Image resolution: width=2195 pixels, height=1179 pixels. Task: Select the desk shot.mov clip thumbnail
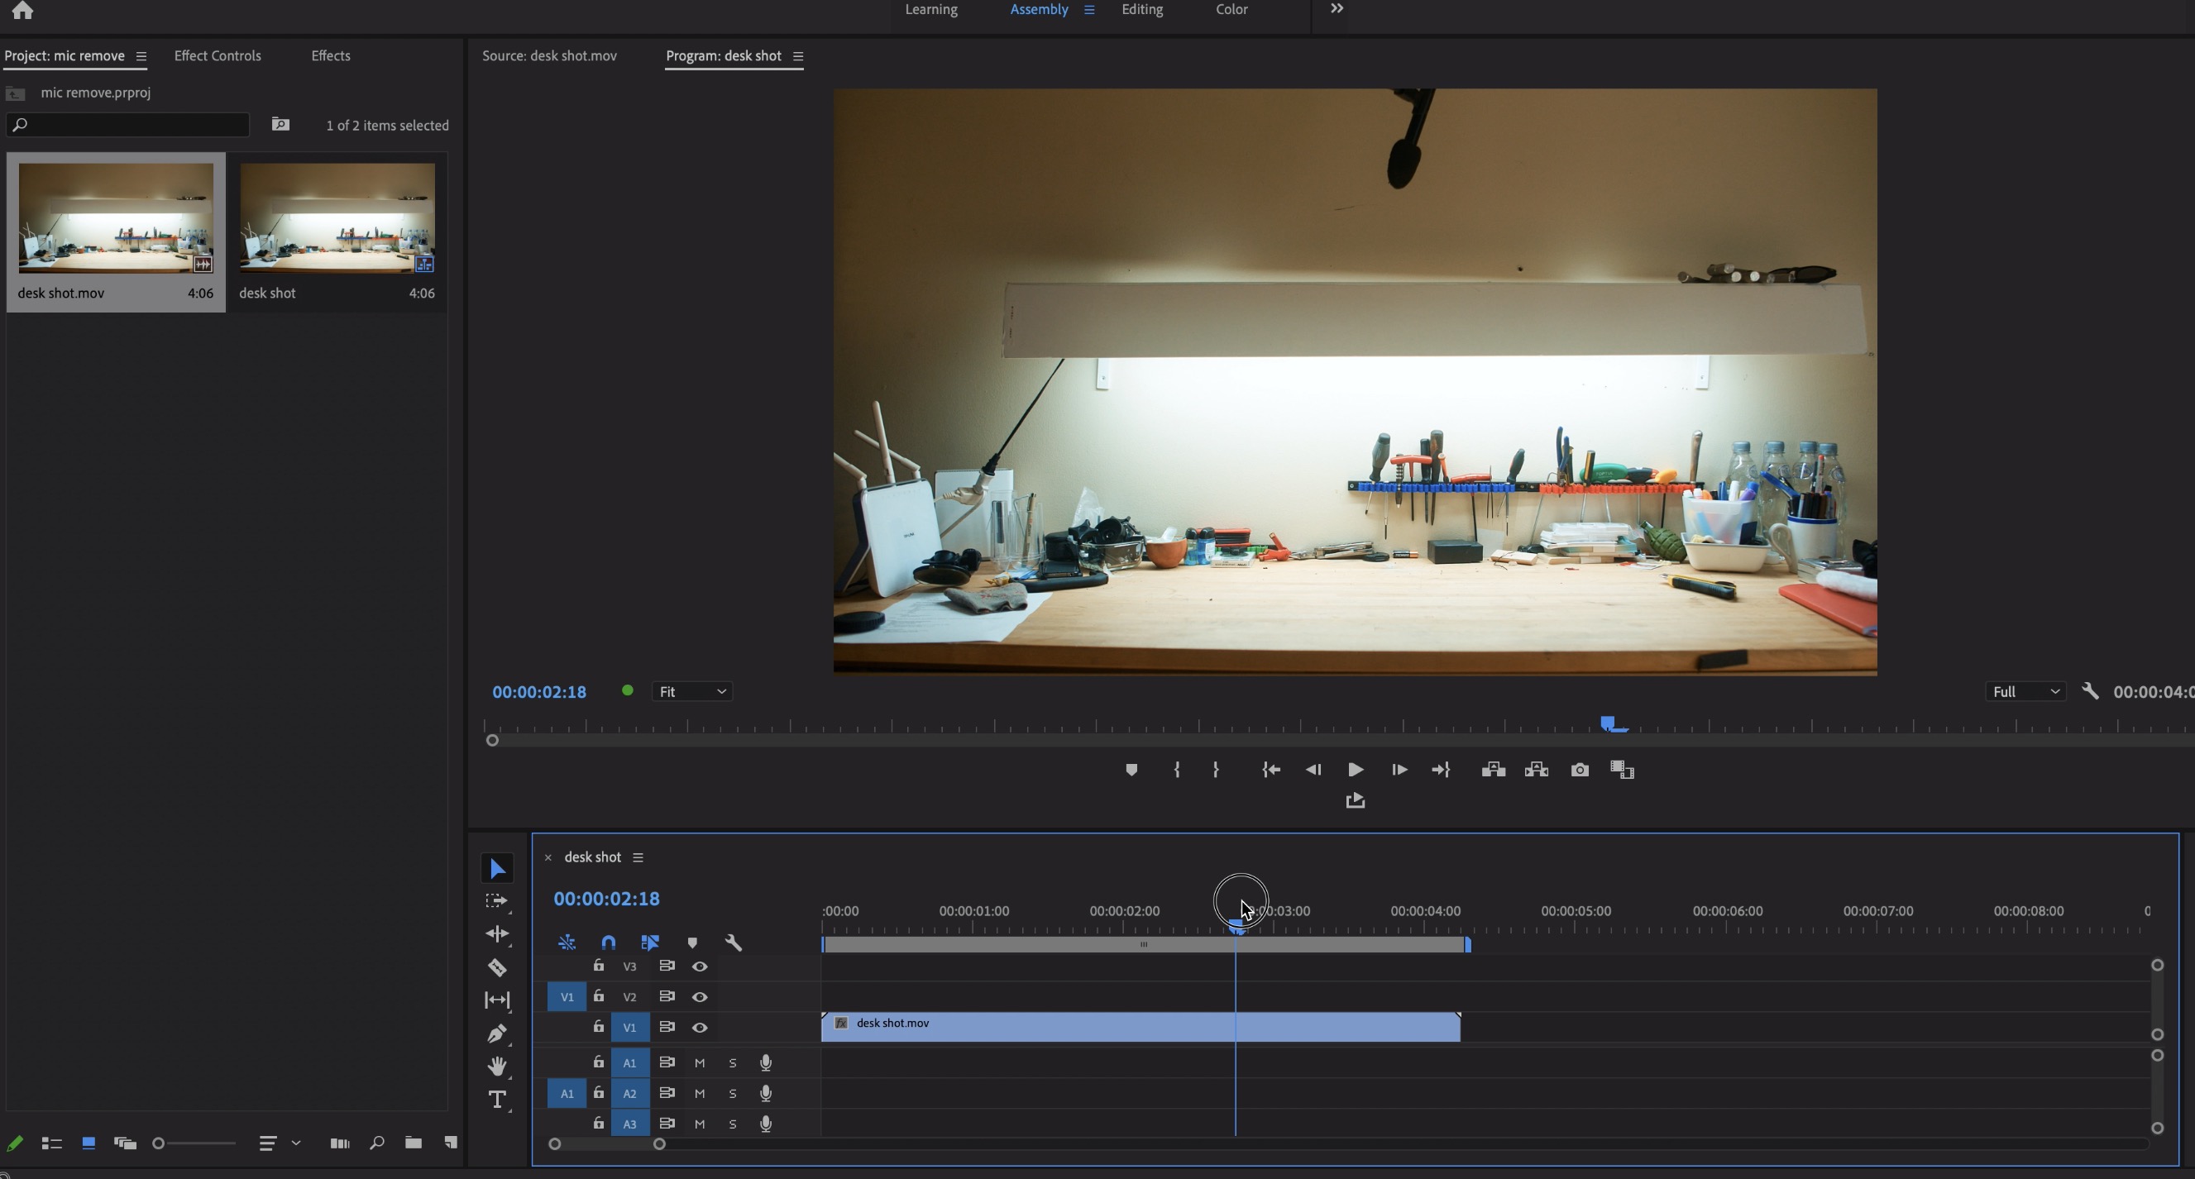(115, 218)
